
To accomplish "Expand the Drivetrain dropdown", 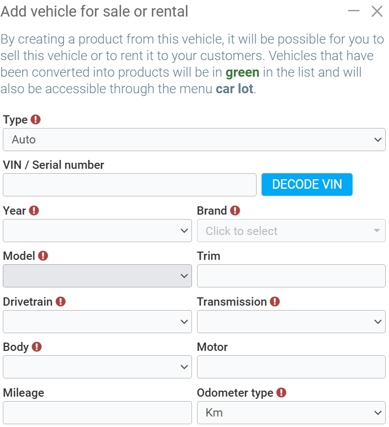I will [97, 322].
